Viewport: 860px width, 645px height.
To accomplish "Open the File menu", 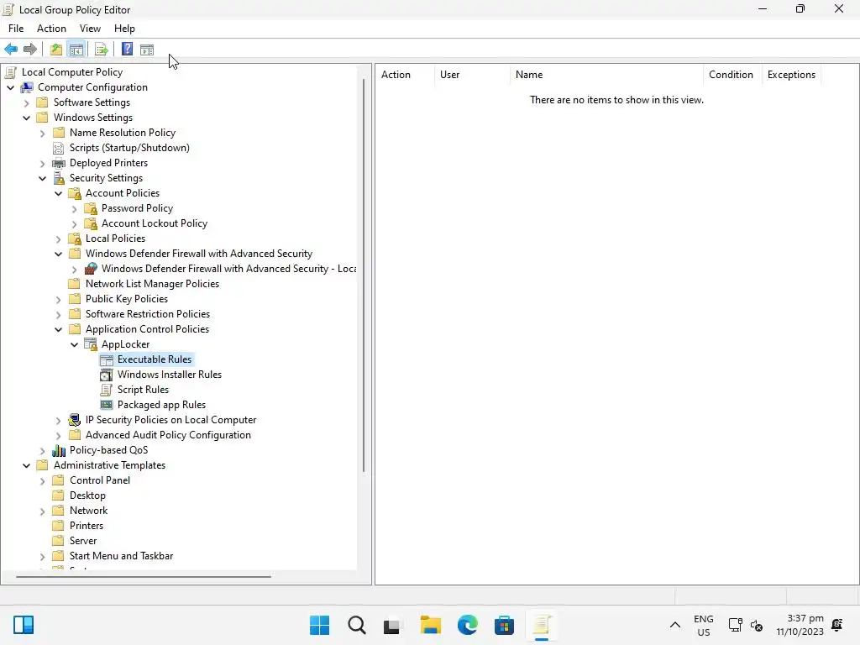I will coord(16,29).
